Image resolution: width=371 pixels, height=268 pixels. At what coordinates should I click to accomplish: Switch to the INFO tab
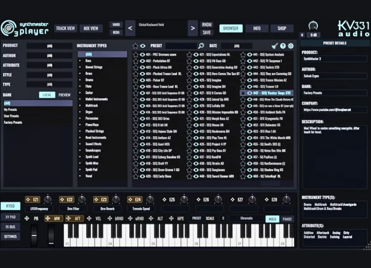pos(257,28)
